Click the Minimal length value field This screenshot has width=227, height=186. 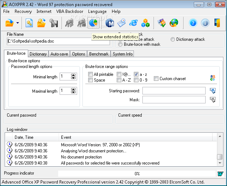coord(65,76)
